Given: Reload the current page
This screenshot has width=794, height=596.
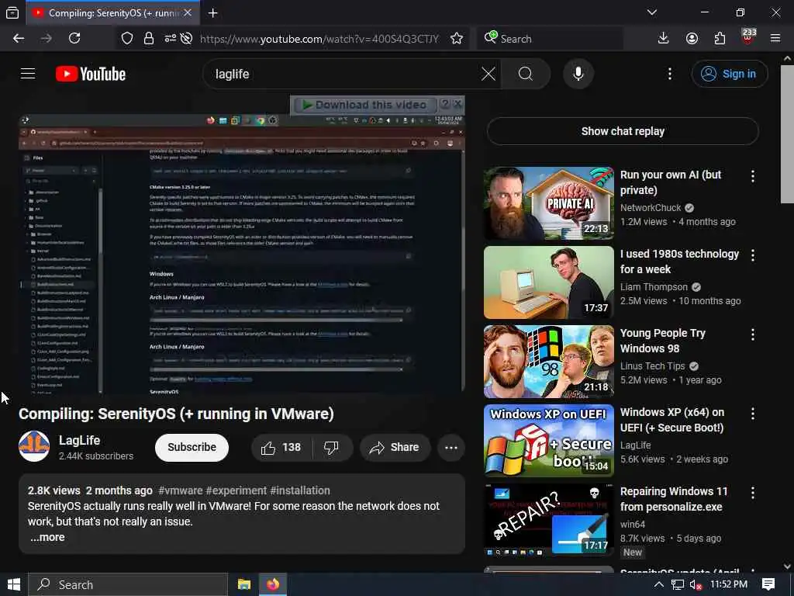Looking at the screenshot, I should point(74,39).
